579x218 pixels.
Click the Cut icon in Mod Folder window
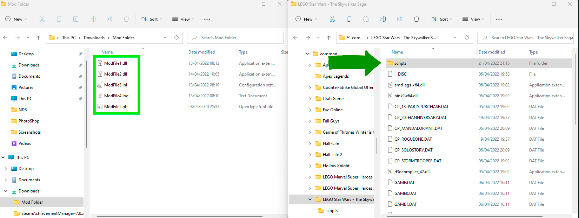tap(42, 19)
